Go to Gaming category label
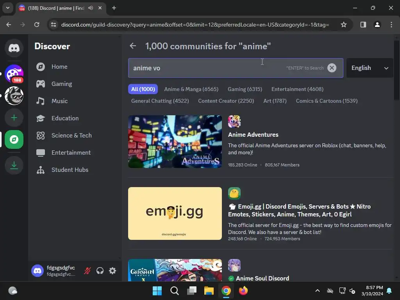The width and height of the screenshot is (400, 300). tap(62, 84)
